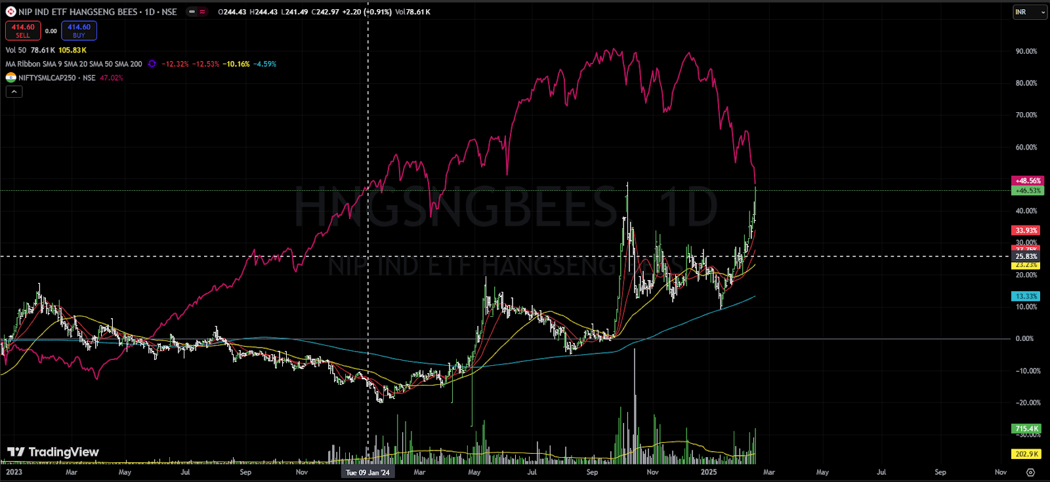Click the May 2024 label on time axis
The image size is (1050, 482).
pyautogui.click(x=474, y=472)
